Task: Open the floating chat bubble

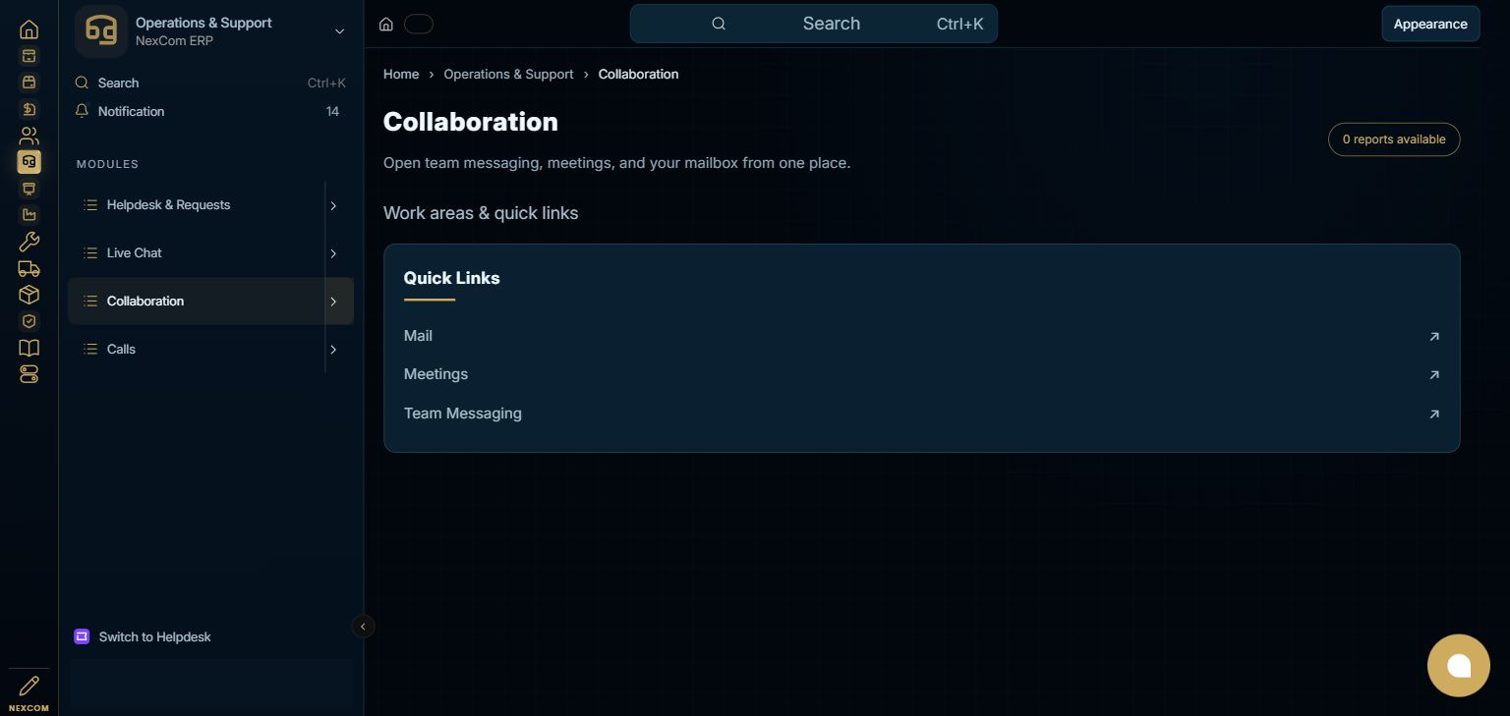Action: click(x=1459, y=666)
